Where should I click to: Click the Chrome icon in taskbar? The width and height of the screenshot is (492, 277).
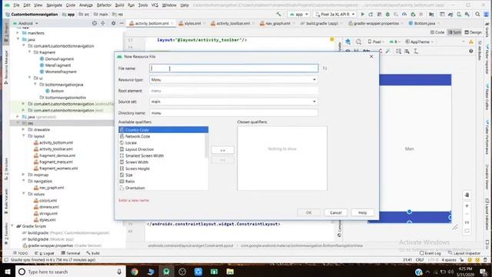pos(135,272)
